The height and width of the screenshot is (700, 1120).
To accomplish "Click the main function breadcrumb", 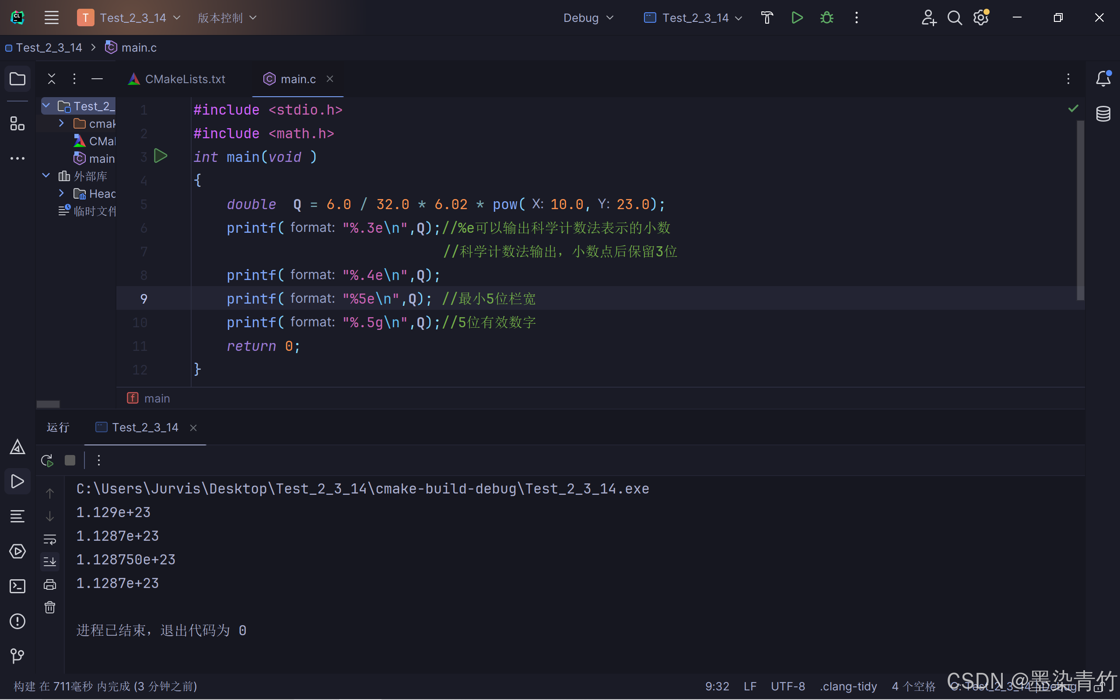I will tap(156, 398).
